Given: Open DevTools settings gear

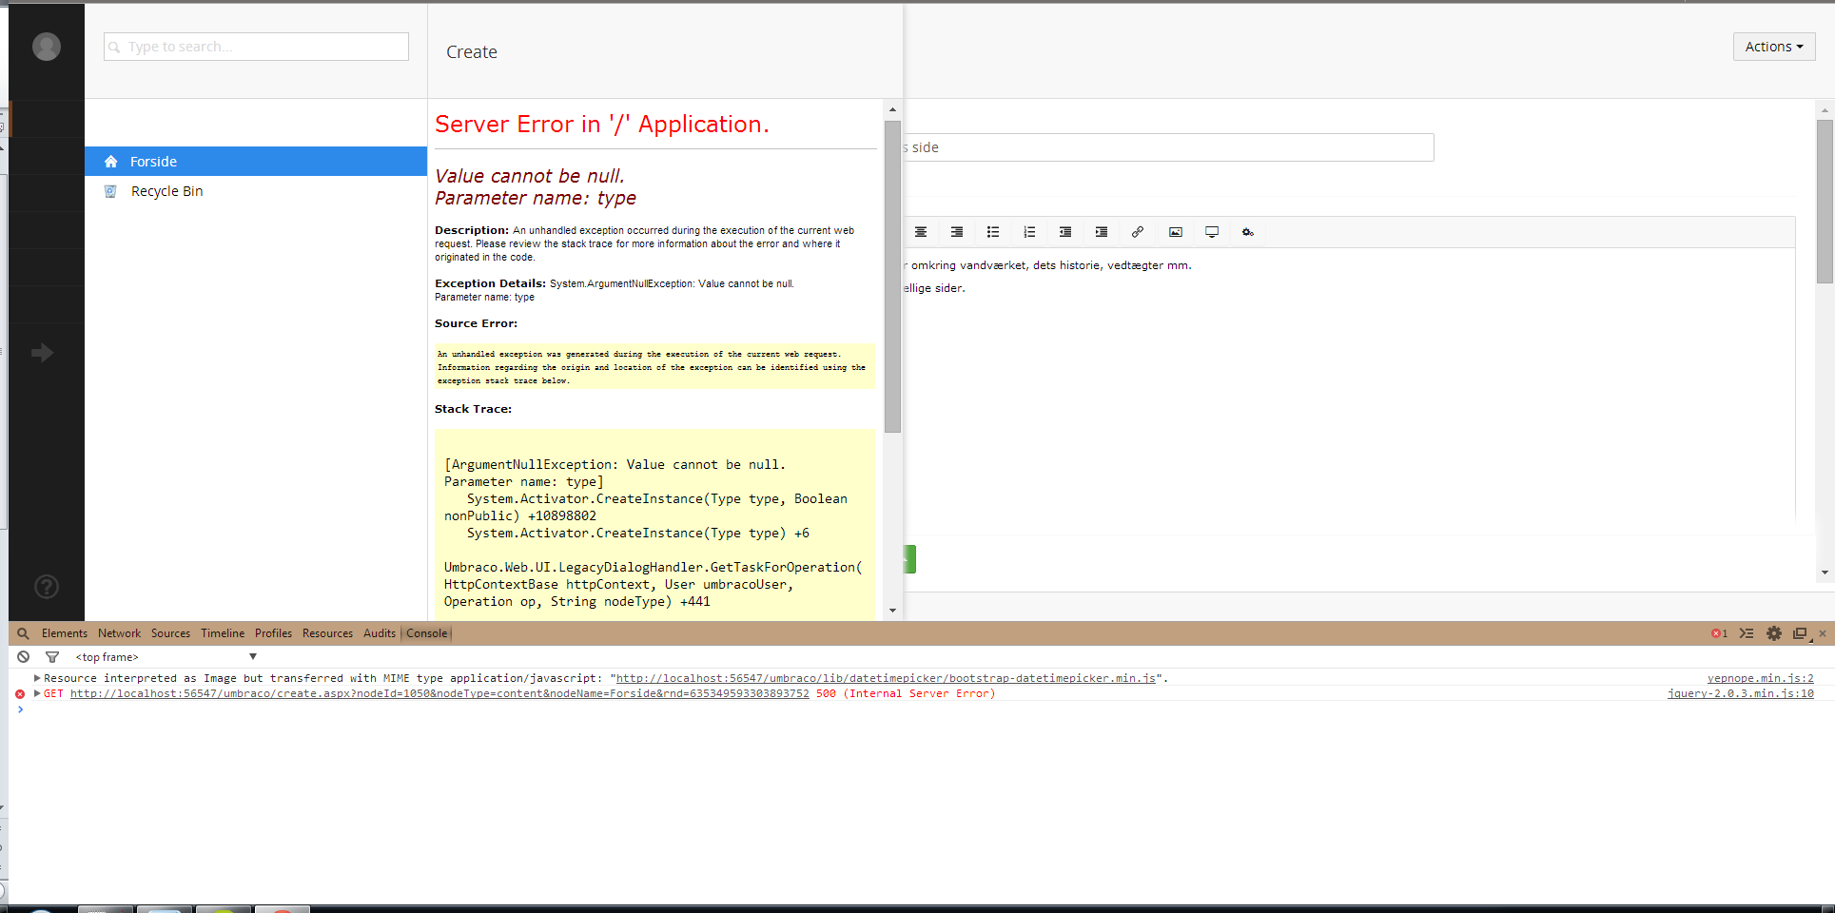Looking at the screenshot, I should (x=1774, y=633).
